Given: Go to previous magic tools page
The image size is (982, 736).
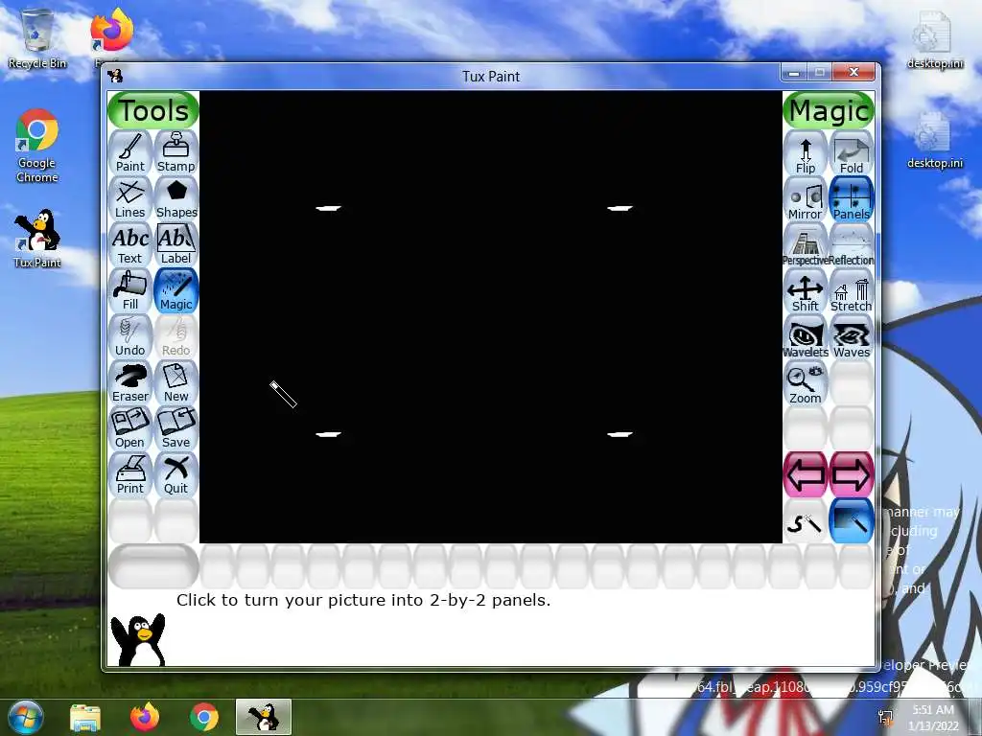Looking at the screenshot, I should pyautogui.click(x=806, y=475).
